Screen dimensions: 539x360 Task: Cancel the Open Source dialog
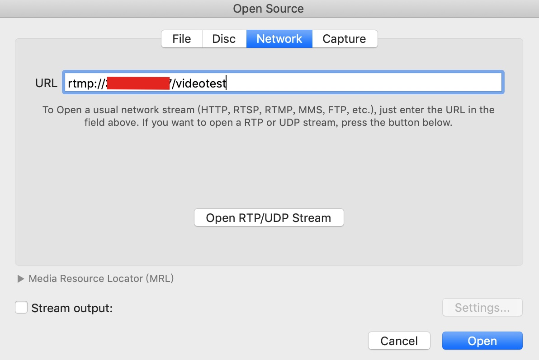(399, 341)
